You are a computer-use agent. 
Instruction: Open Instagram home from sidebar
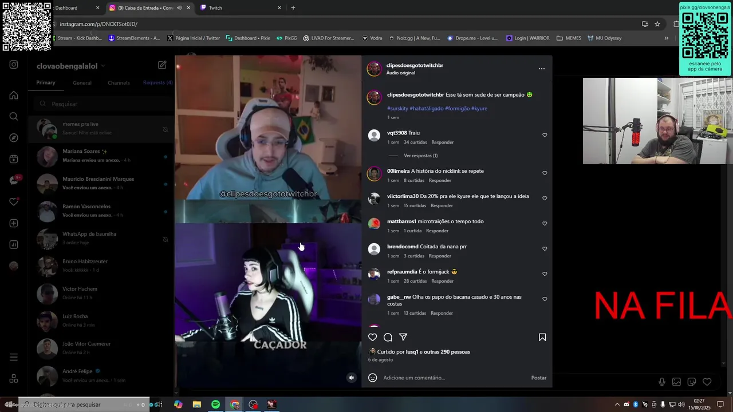click(x=14, y=95)
